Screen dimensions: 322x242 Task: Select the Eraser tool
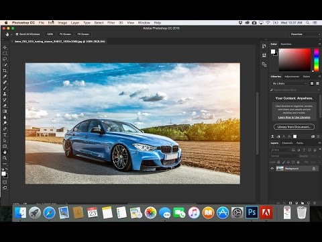[x=5, y=106]
